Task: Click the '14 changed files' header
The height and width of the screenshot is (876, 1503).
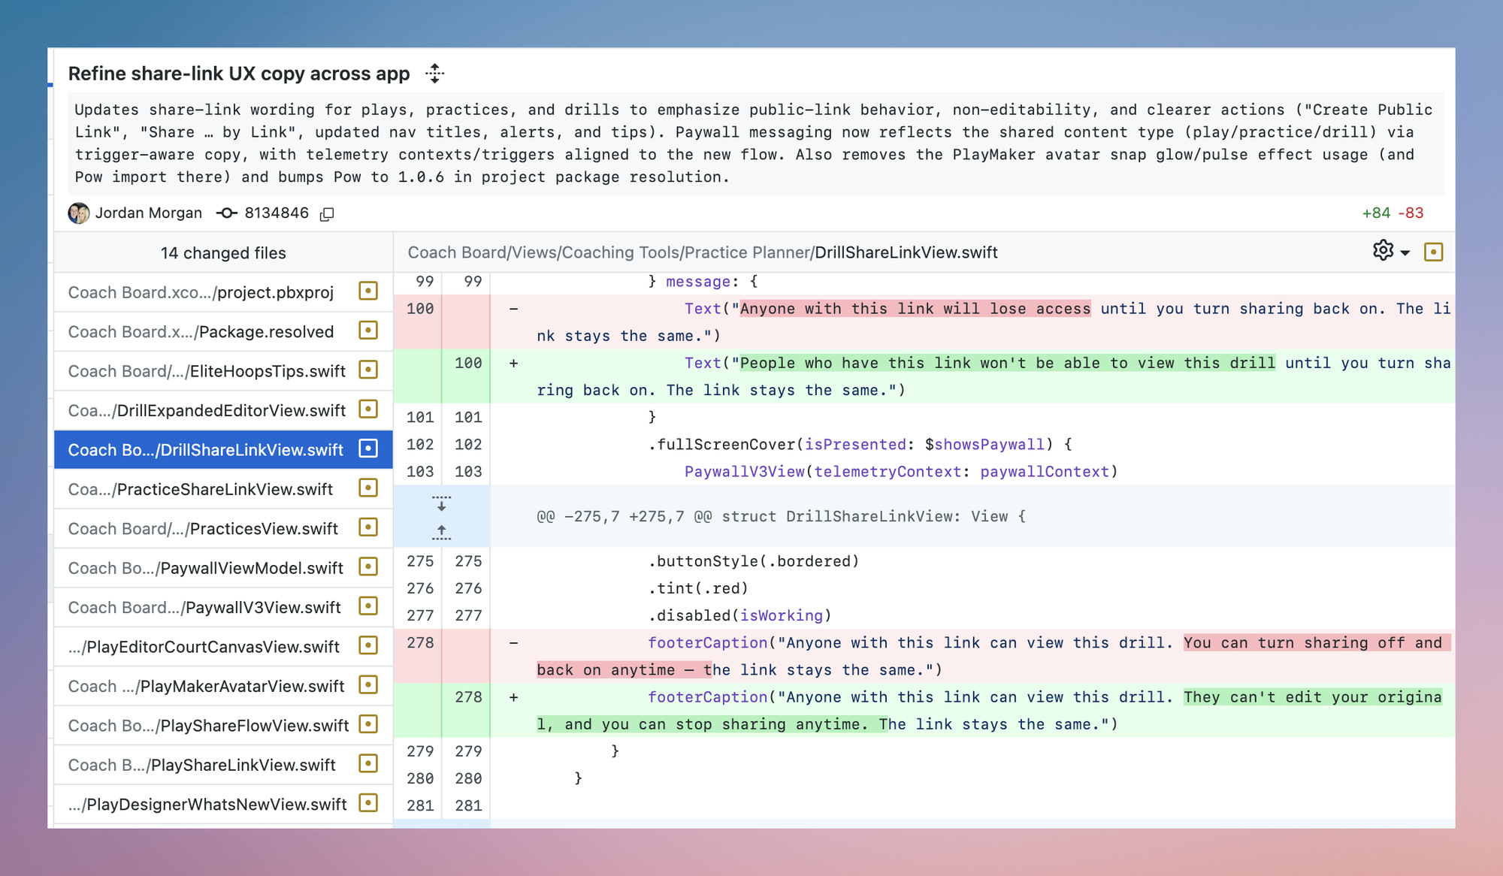Action: pyautogui.click(x=223, y=253)
